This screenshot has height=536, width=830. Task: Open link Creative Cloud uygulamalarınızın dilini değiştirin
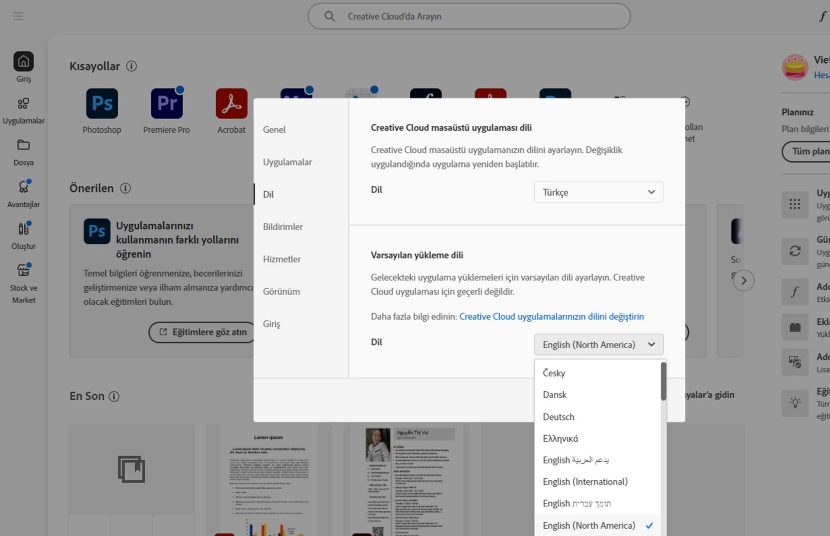tap(551, 317)
